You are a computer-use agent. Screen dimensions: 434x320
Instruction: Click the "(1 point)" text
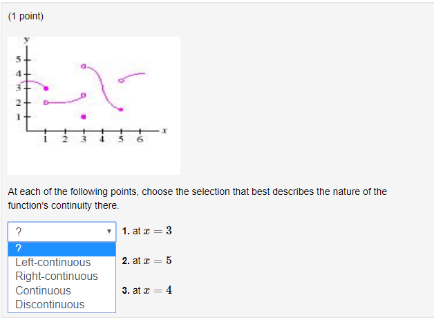(26, 17)
